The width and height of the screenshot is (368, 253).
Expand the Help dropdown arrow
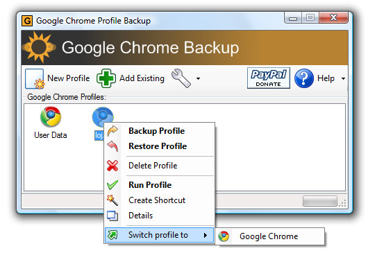343,78
